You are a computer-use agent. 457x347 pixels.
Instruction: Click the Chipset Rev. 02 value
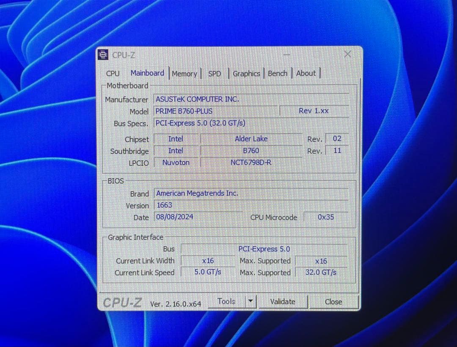[x=337, y=138]
